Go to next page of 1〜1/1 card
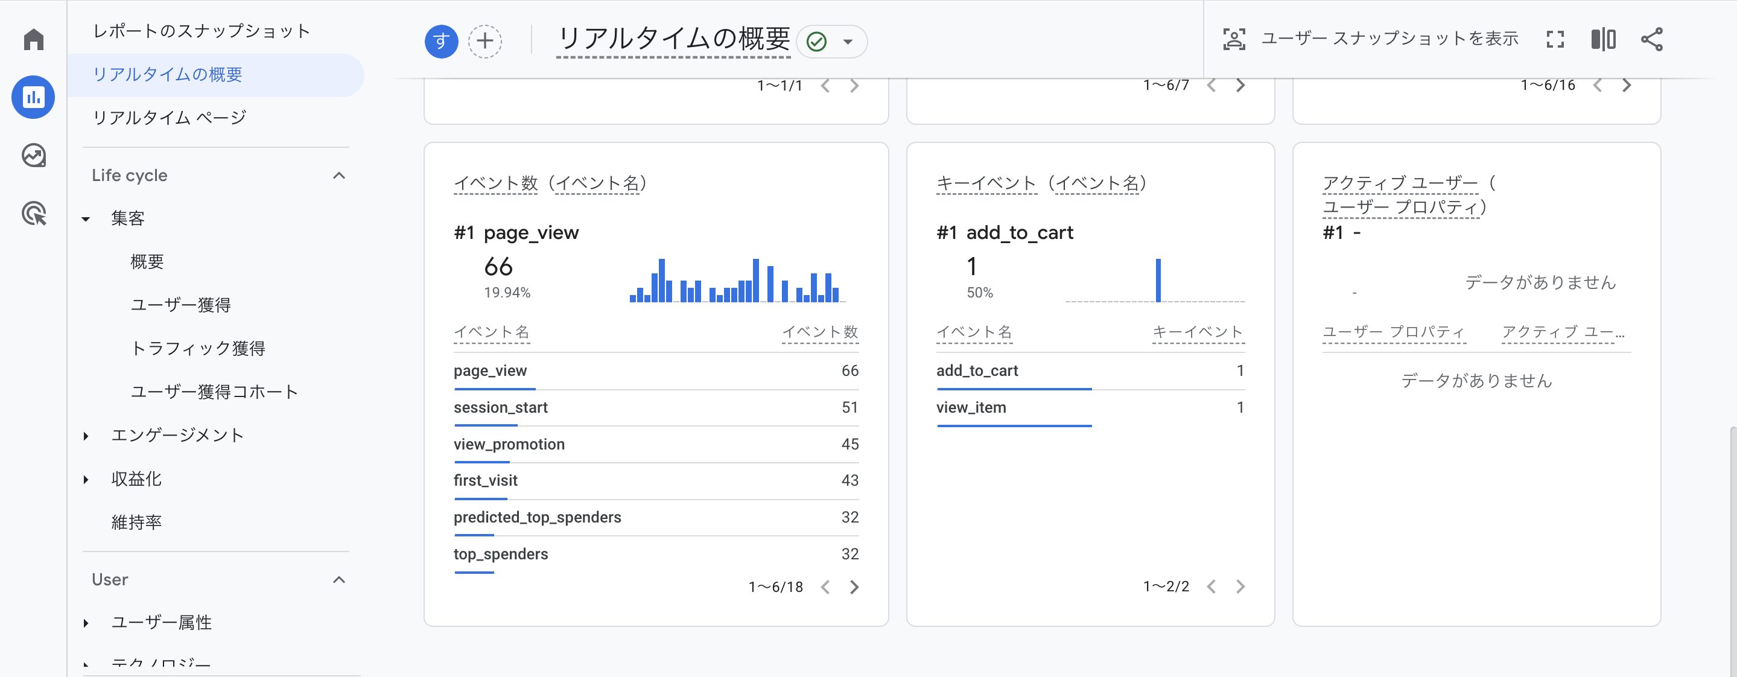The width and height of the screenshot is (1737, 677). [x=854, y=86]
